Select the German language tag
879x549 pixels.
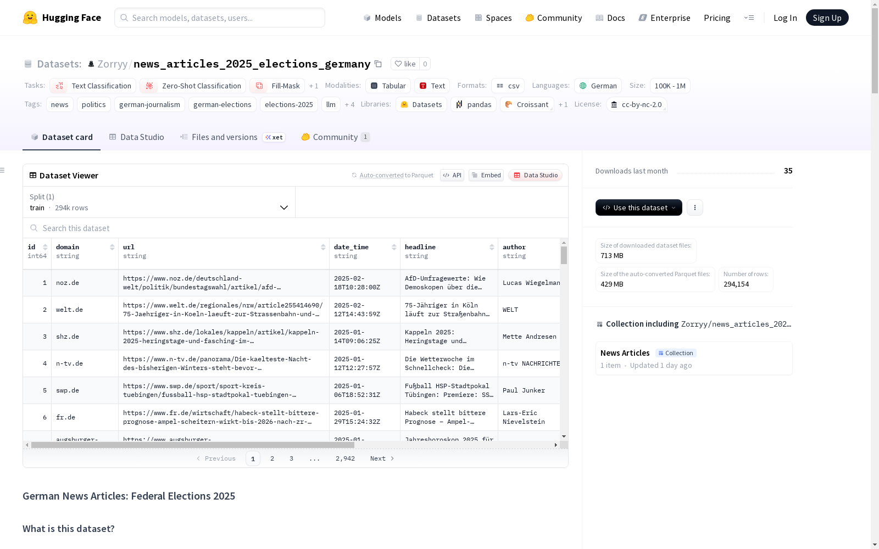pyautogui.click(x=598, y=86)
